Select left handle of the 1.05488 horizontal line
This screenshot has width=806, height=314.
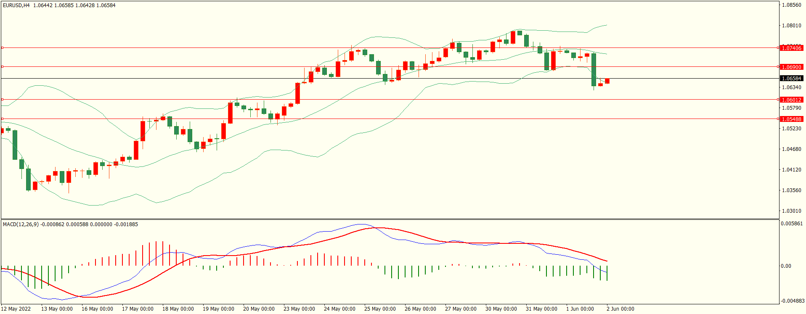[x=2, y=119]
